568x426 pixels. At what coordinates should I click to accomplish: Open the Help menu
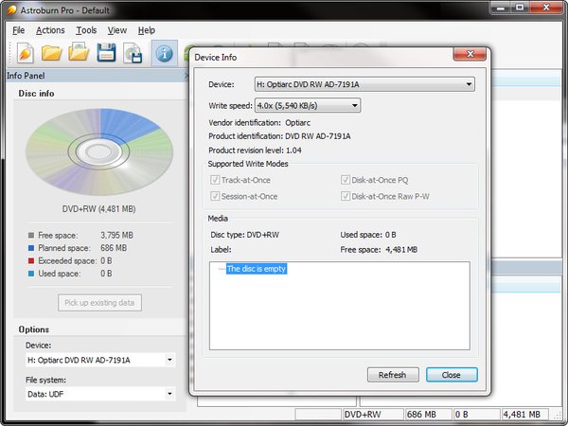point(147,30)
